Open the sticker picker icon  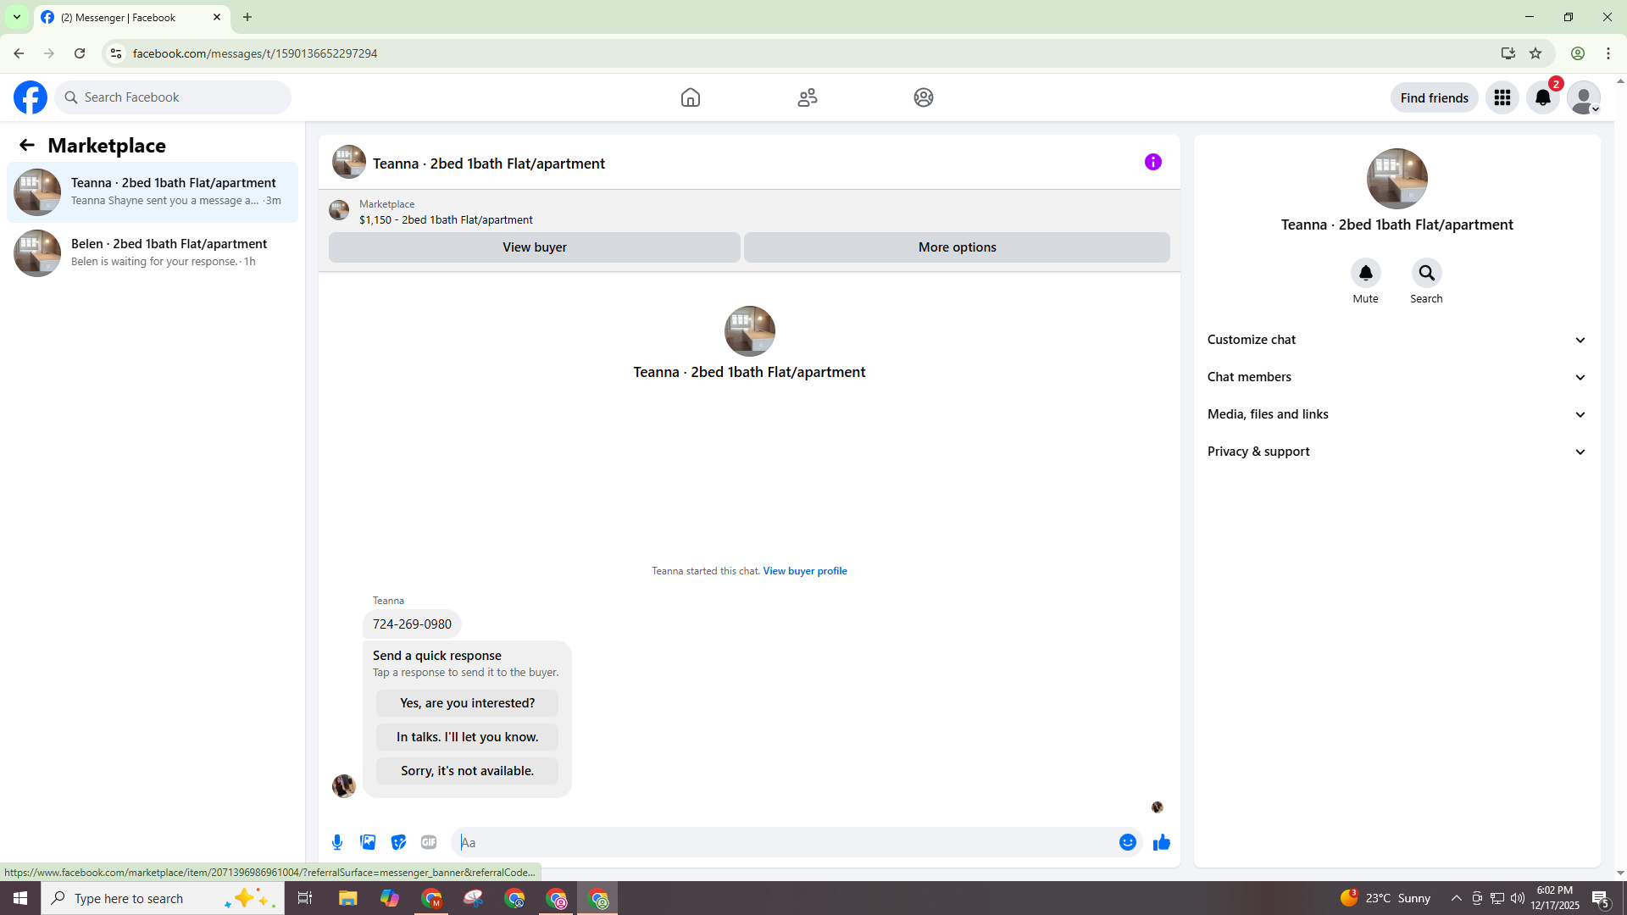[398, 842]
